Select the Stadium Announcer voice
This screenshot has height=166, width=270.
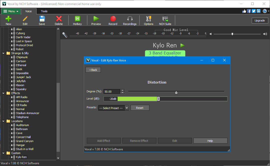(x=28, y=113)
